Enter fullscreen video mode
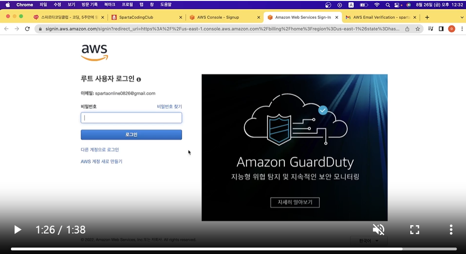Image resolution: width=466 pixels, height=254 pixels. click(x=414, y=230)
